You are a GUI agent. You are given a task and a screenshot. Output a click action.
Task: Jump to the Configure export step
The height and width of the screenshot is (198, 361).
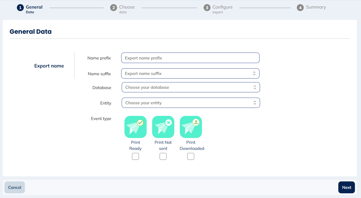[207, 7]
